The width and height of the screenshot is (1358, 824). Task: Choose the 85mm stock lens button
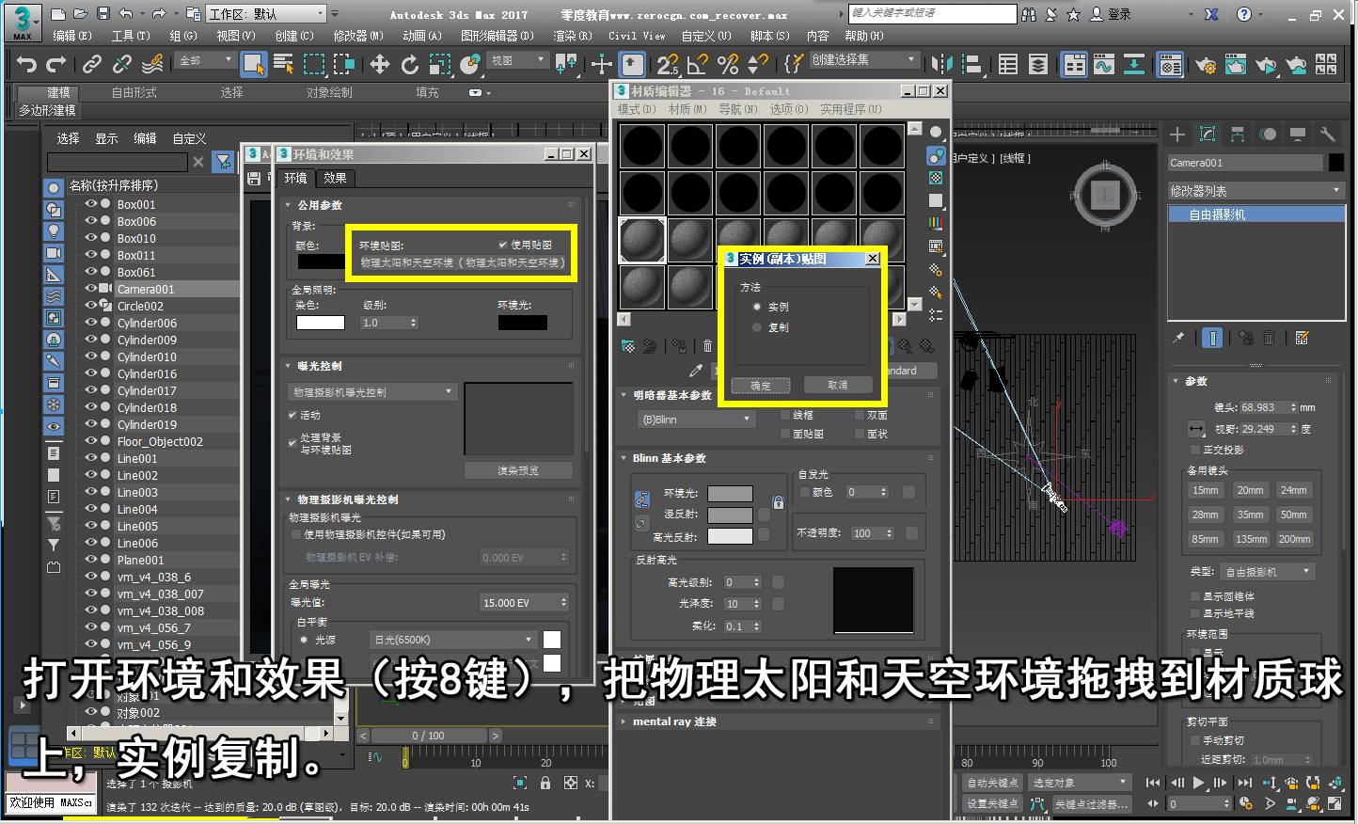pos(1206,539)
